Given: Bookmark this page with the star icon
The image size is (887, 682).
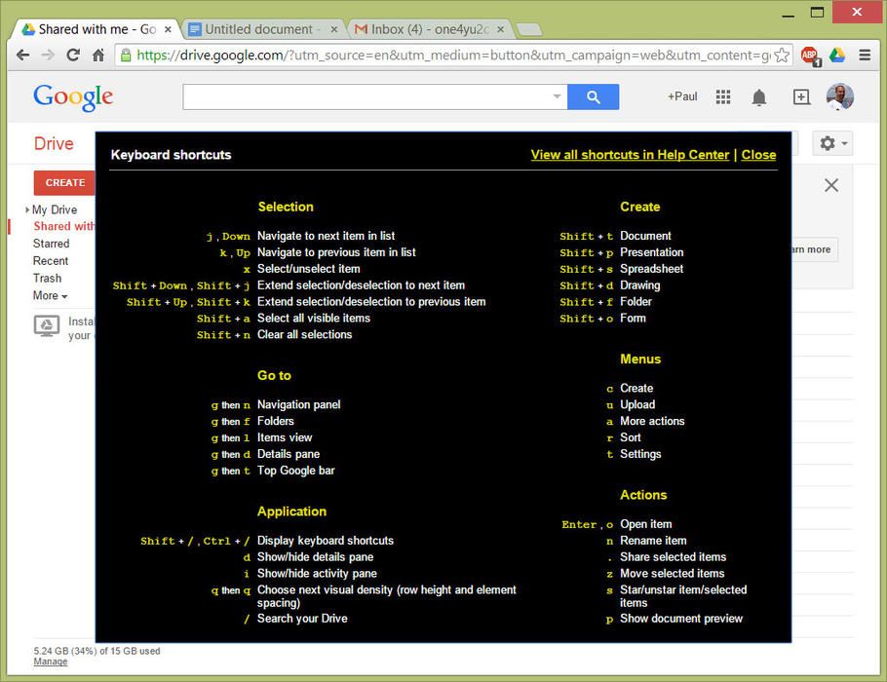Looking at the screenshot, I should [x=781, y=56].
